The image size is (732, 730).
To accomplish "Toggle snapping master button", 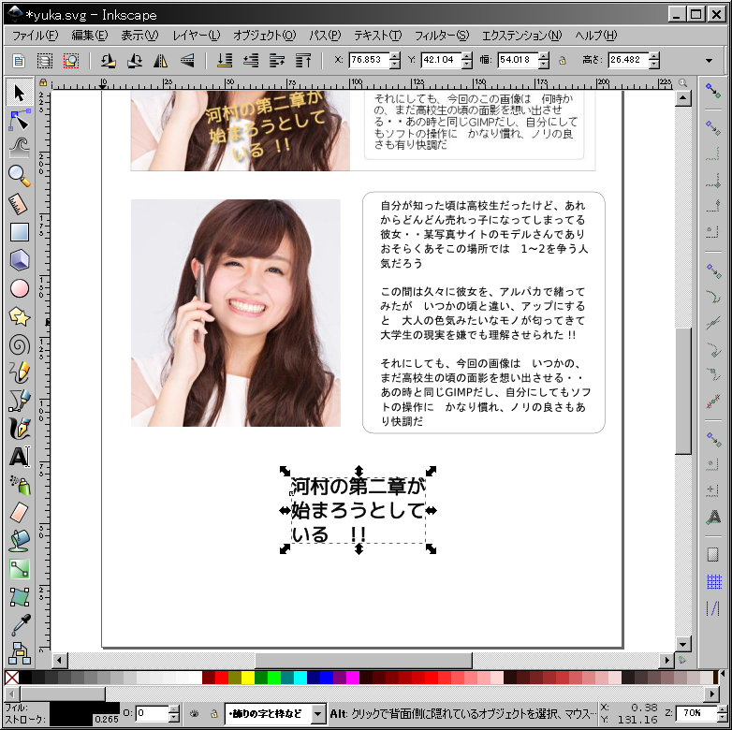I will [712, 90].
